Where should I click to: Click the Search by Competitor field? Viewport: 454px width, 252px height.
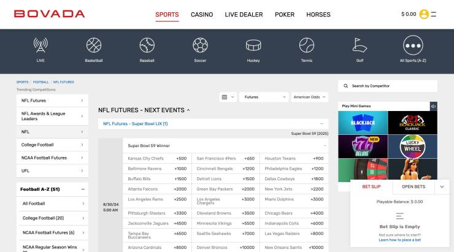(388, 86)
